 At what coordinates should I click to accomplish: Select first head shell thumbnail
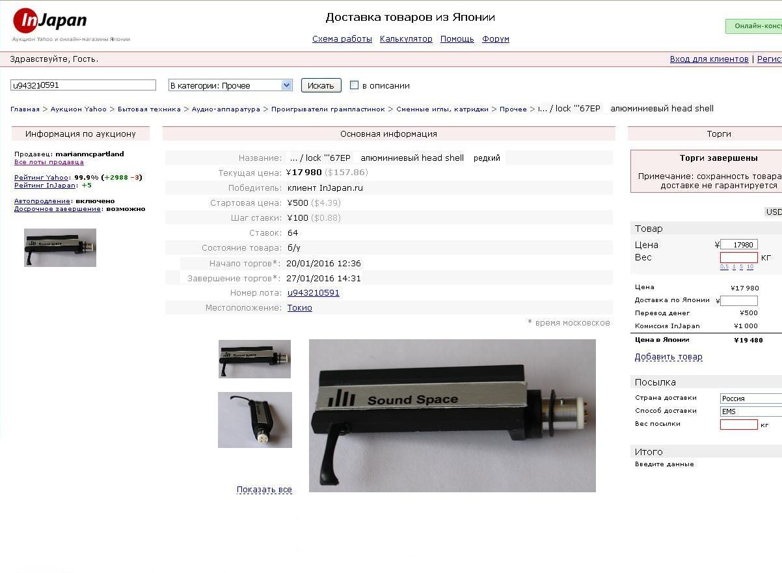click(254, 359)
